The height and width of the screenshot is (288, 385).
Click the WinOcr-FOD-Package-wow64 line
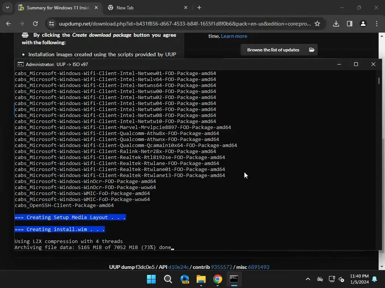85,187
